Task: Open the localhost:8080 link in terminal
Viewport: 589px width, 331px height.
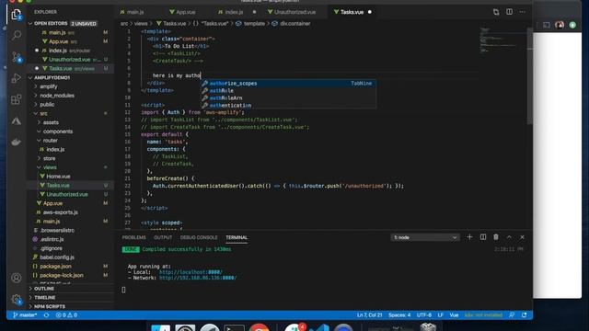Action: pos(191,272)
